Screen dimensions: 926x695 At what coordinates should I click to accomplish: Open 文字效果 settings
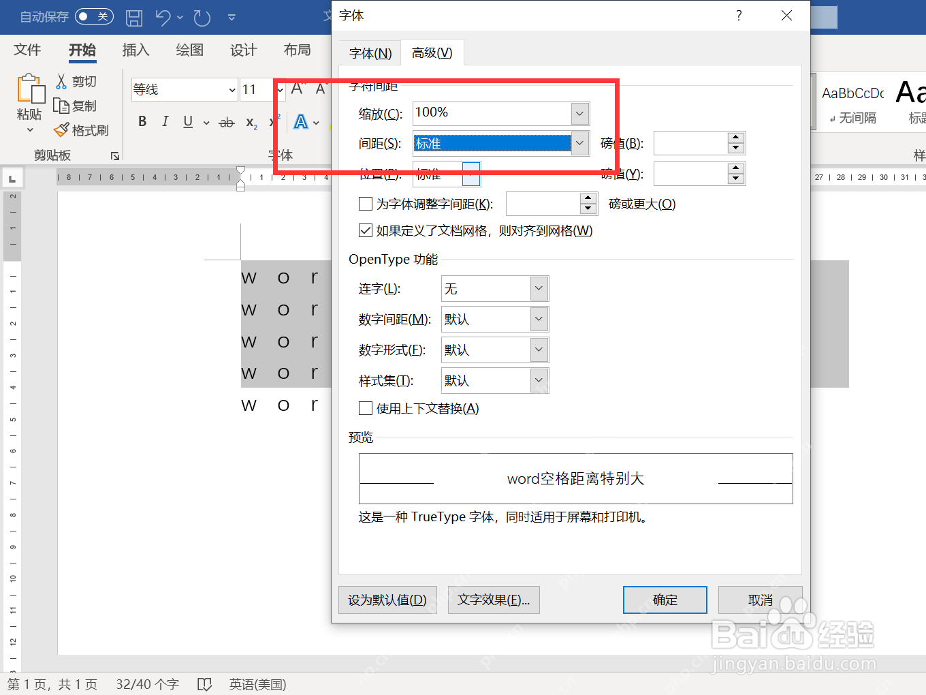pos(494,600)
